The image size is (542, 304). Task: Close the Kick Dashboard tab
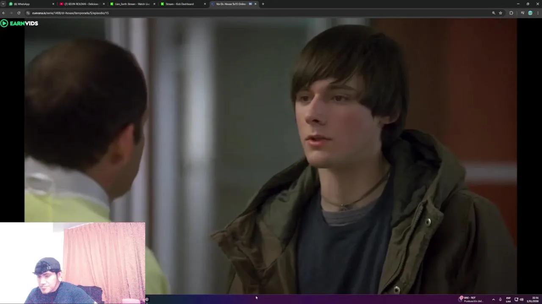205,4
